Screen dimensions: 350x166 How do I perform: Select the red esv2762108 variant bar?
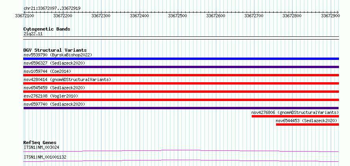181,100
